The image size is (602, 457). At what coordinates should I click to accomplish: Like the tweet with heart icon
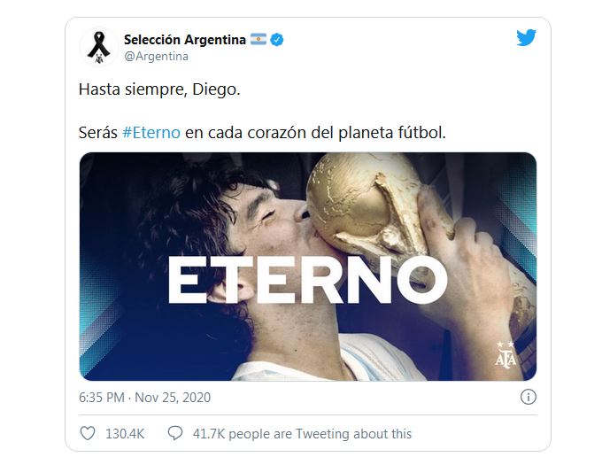tap(88, 434)
